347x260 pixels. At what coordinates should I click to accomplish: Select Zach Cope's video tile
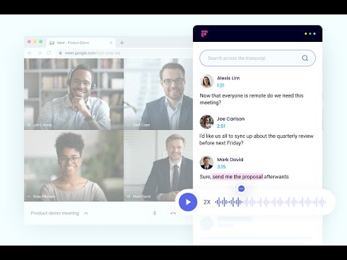click(158, 94)
